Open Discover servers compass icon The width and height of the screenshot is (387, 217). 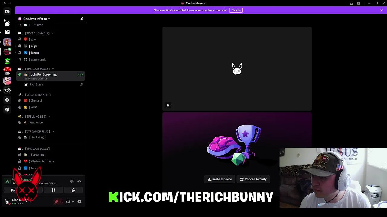[7, 109]
